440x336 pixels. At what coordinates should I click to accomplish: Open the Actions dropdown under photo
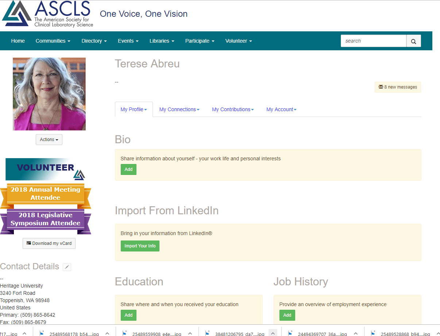tap(49, 140)
